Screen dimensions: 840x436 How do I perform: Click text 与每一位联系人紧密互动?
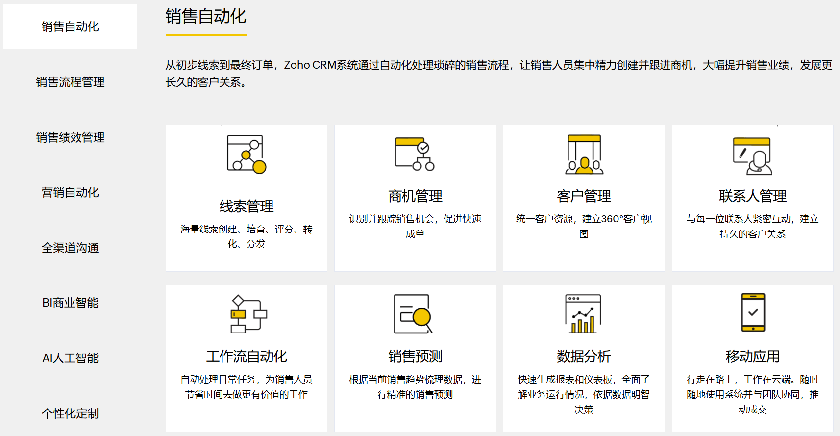pos(739,219)
